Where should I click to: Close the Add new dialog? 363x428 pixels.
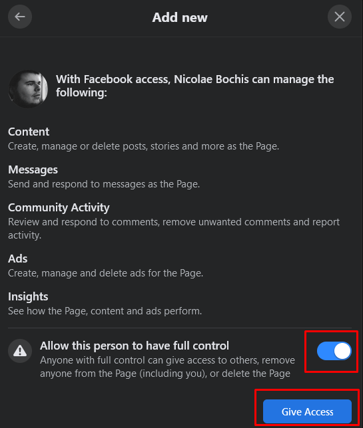(x=340, y=17)
